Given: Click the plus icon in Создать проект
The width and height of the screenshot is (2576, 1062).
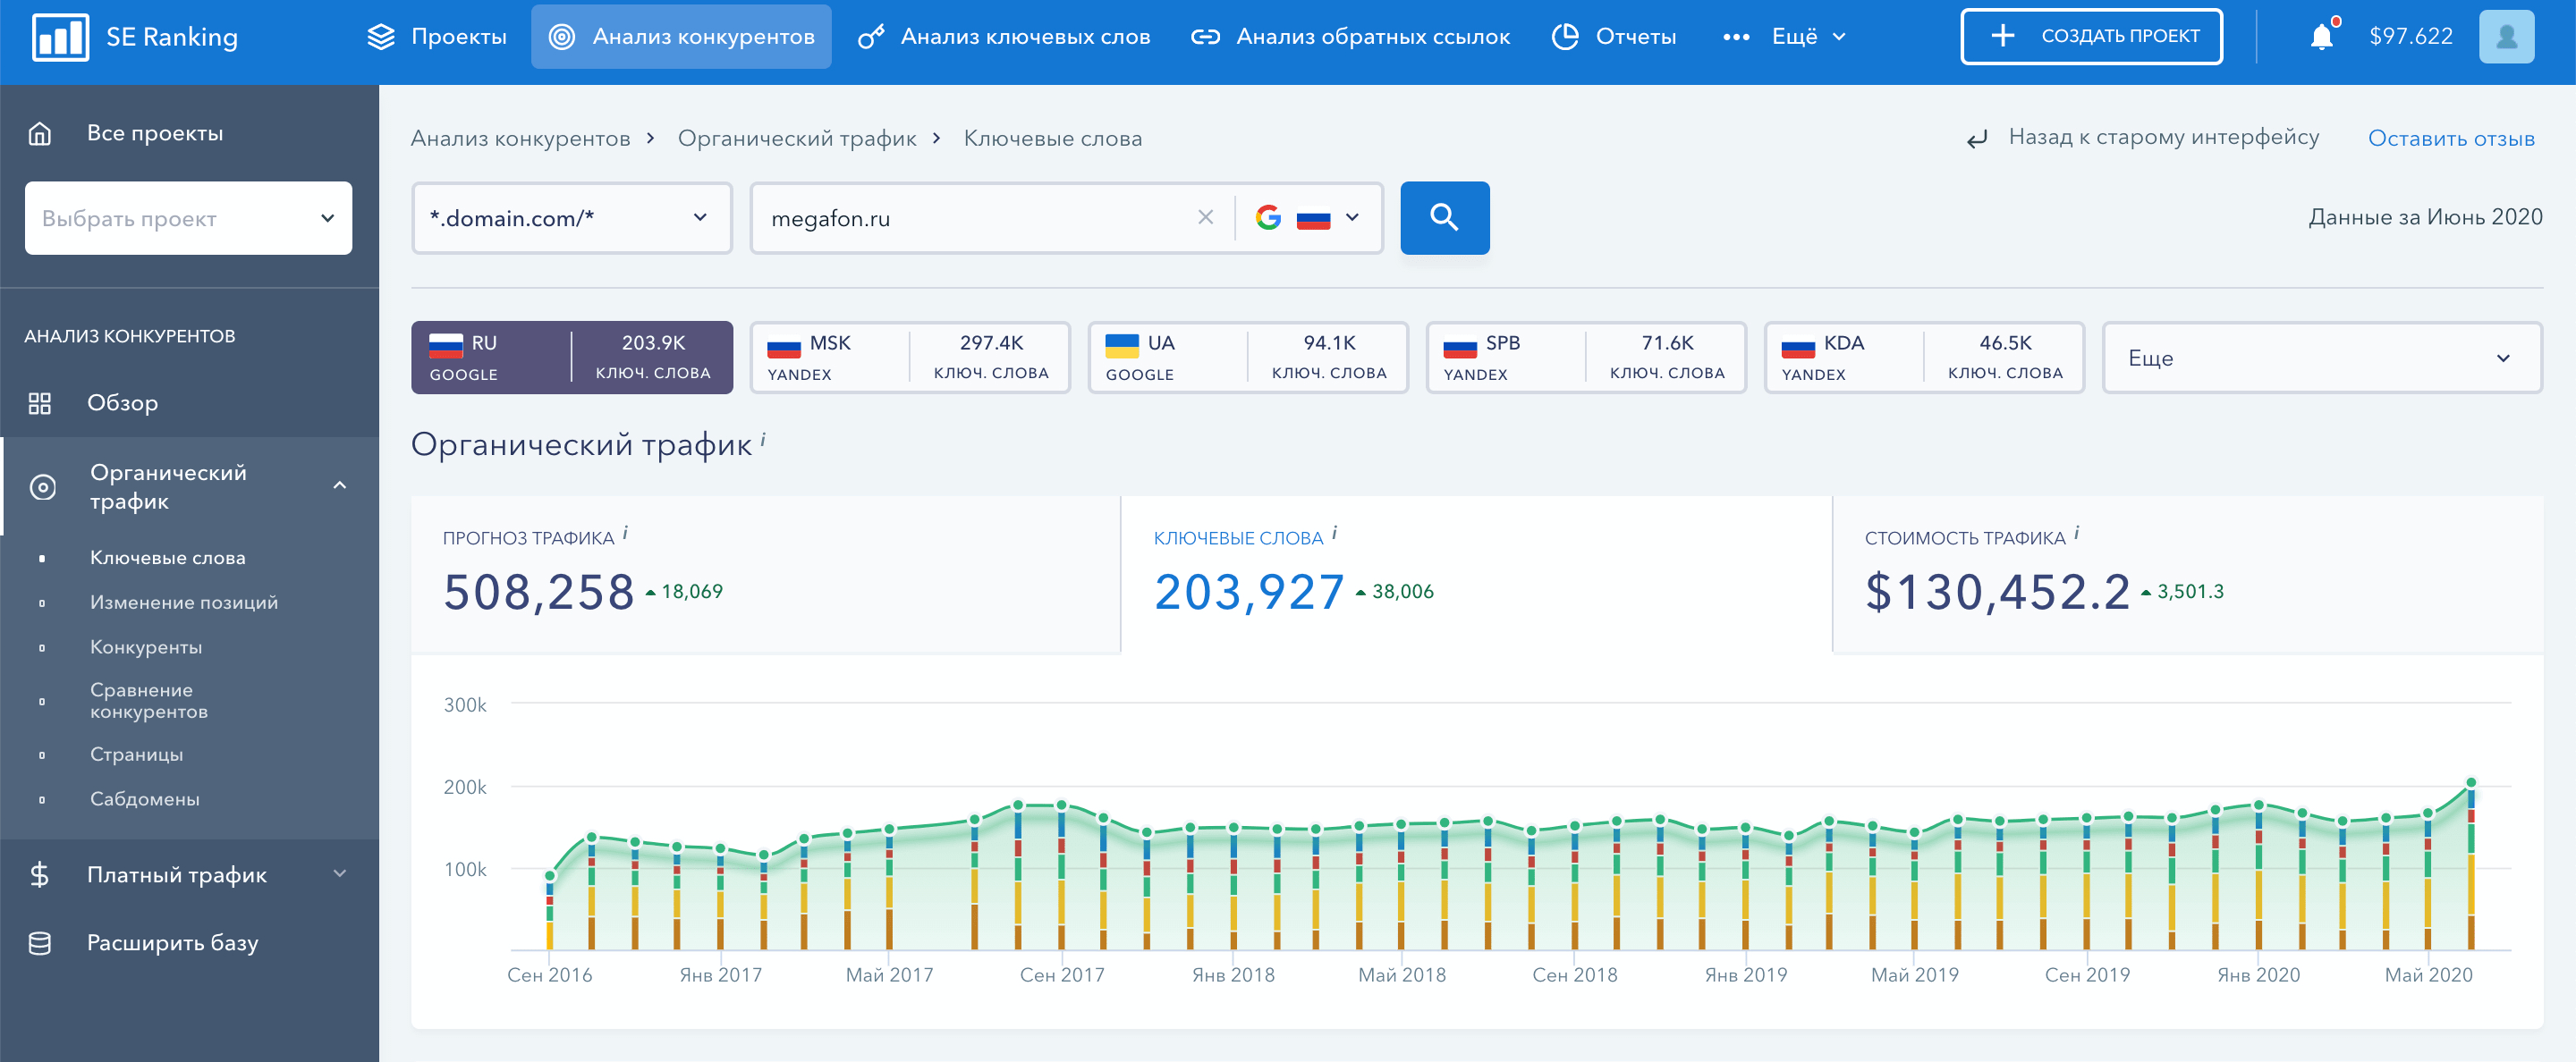Looking at the screenshot, I should (x=2002, y=36).
